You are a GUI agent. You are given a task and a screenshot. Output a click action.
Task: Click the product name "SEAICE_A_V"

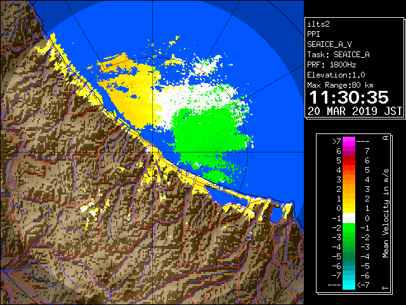[329, 44]
